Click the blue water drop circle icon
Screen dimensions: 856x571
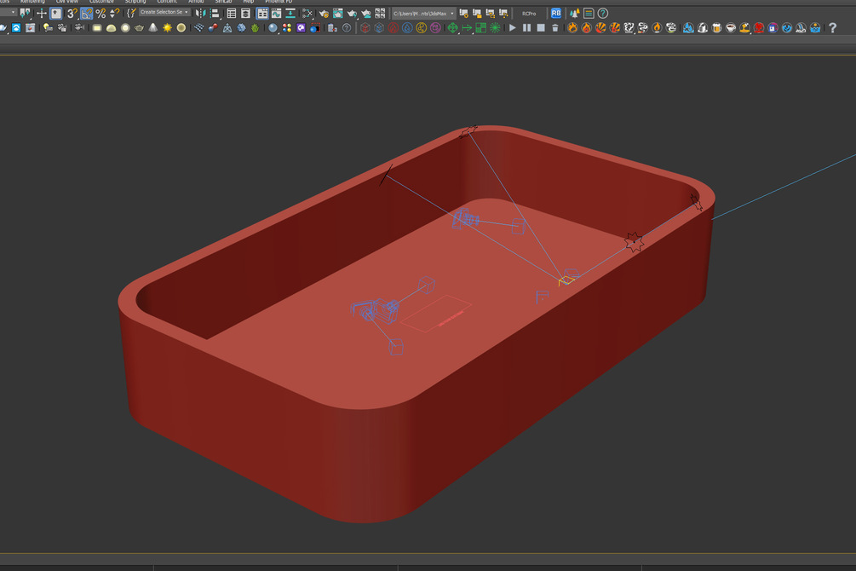tap(407, 28)
